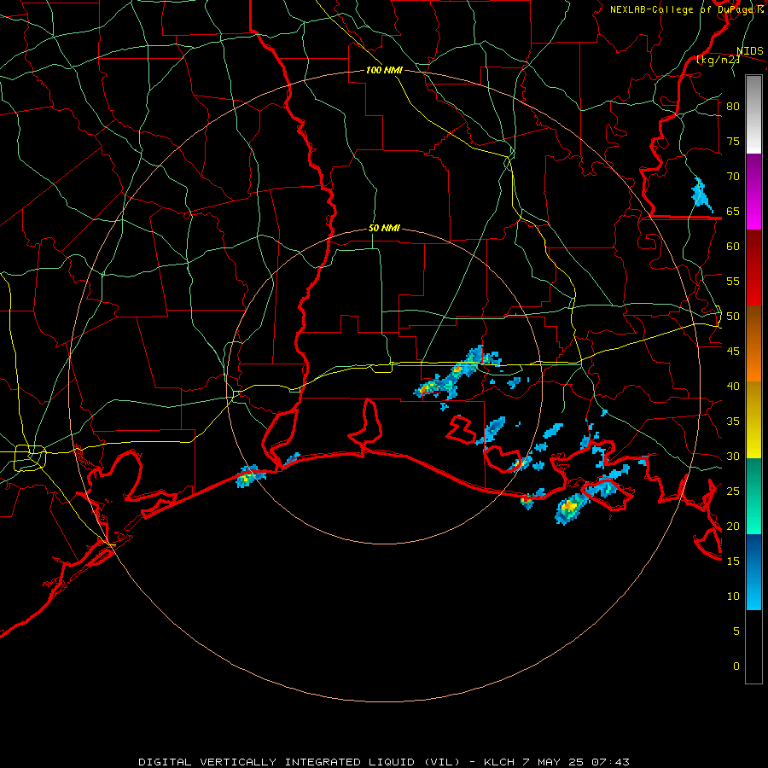Click the 70 value on the color scale

coord(733,177)
